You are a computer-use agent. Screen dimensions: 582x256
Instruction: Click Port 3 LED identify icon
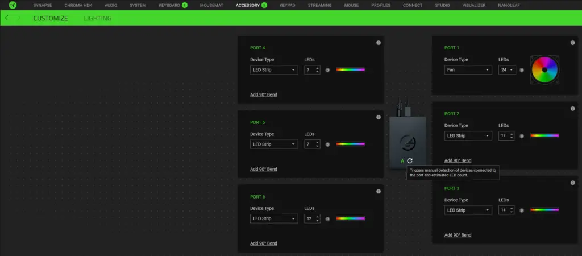pyautogui.click(x=522, y=210)
